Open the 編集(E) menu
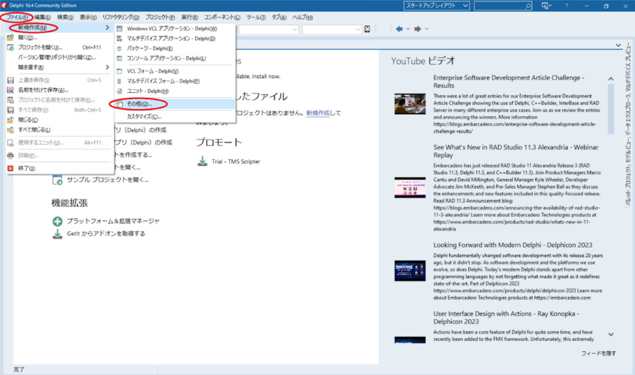 pos(43,17)
